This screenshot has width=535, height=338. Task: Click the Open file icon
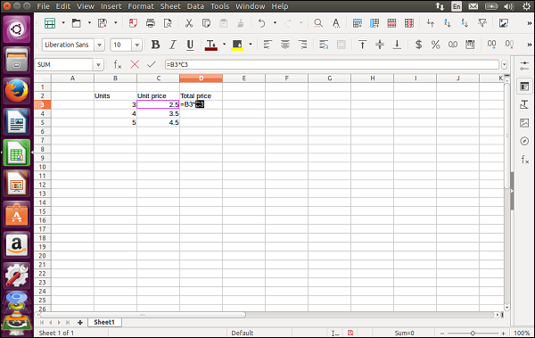point(76,23)
